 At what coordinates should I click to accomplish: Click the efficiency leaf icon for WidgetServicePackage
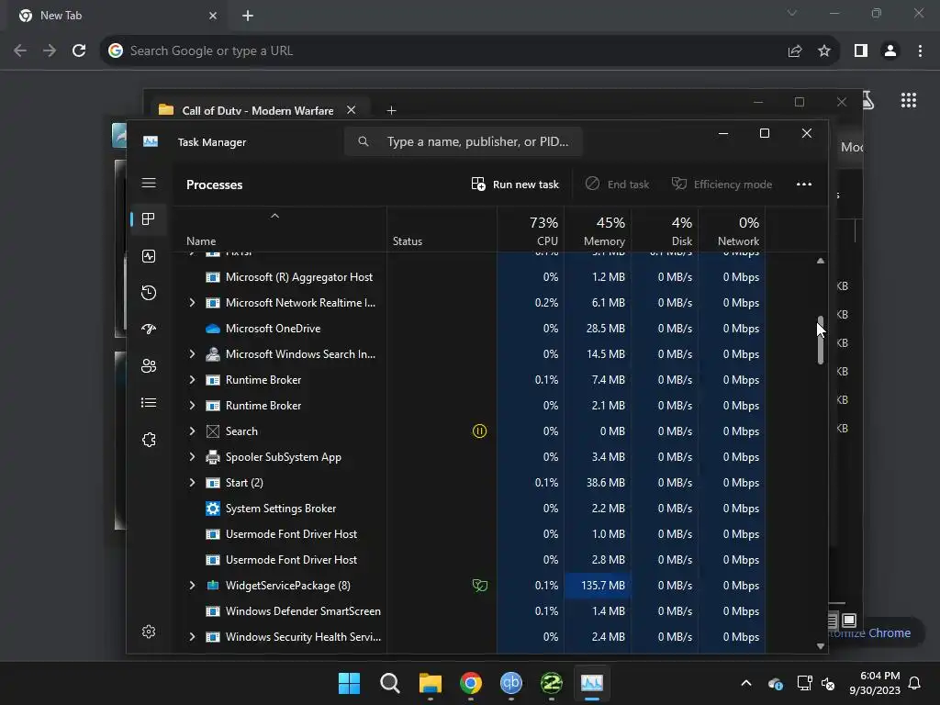pos(479,586)
